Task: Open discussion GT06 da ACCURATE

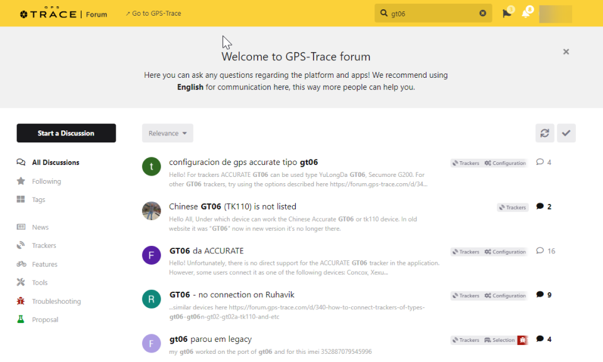Action: (207, 251)
